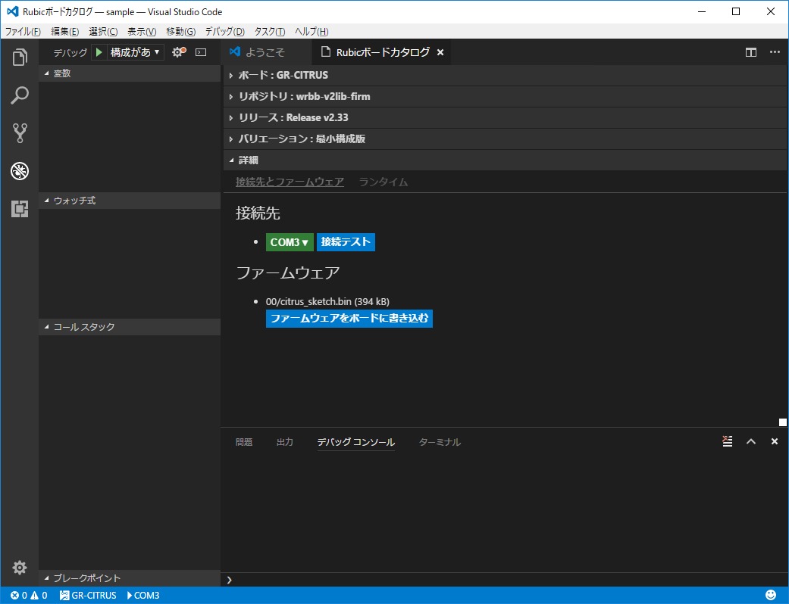The image size is (789, 604).
Task: Open the Extensions view in activity bar
Action: point(20,209)
